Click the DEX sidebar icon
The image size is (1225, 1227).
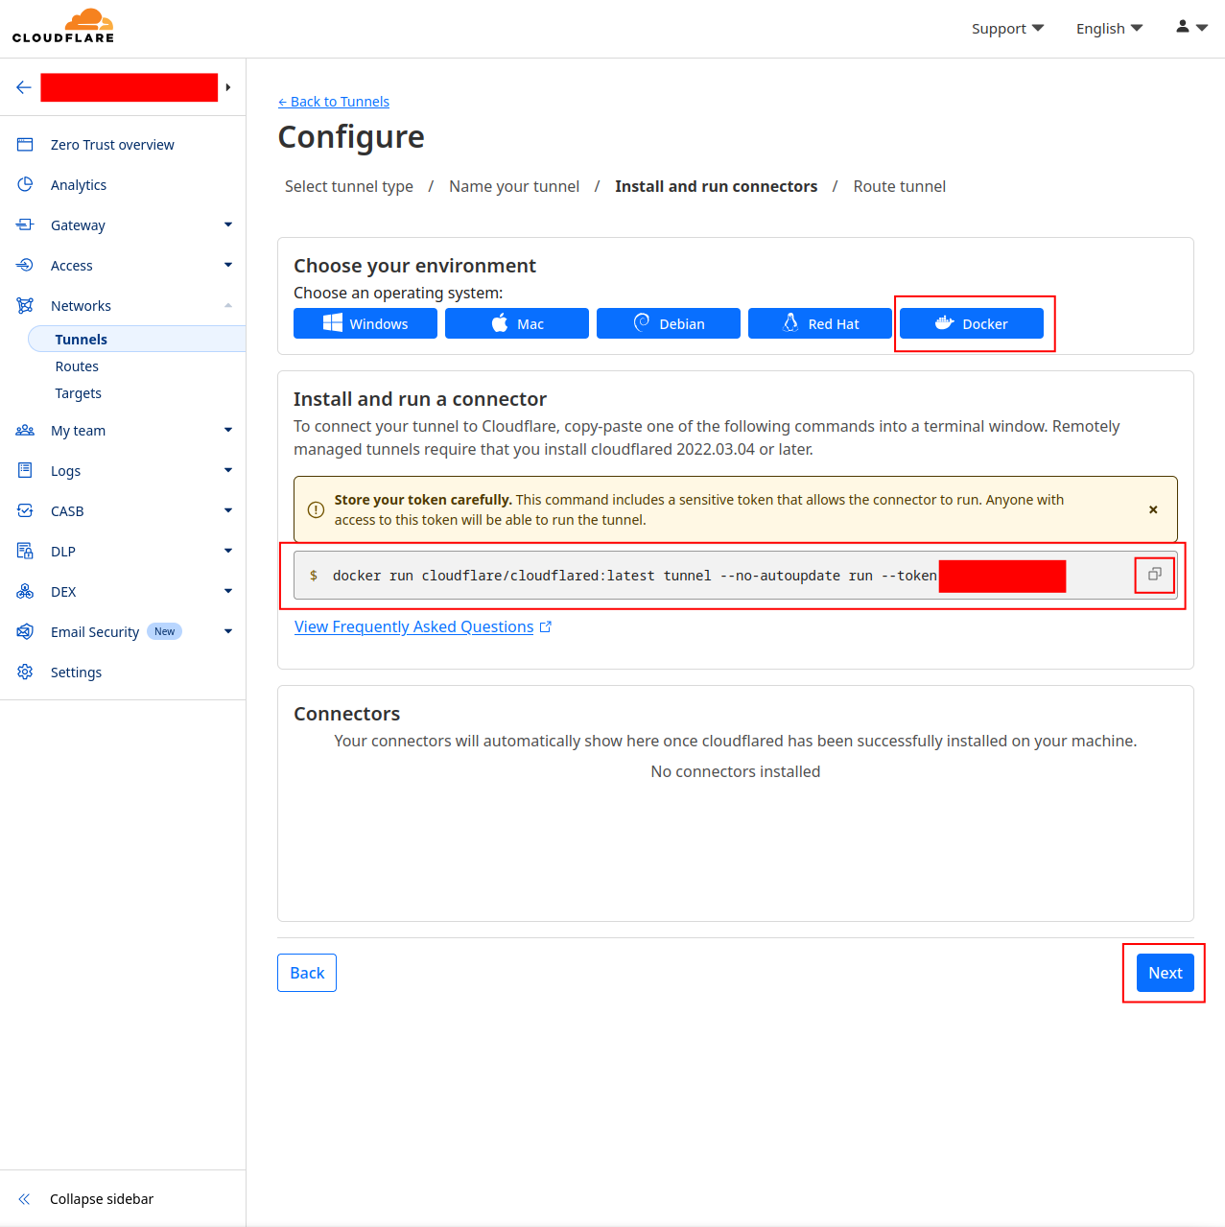[25, 591]
